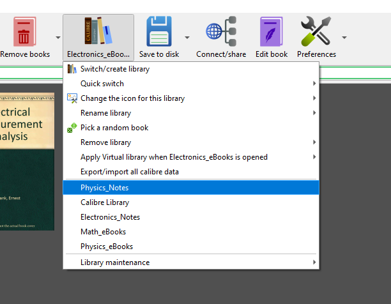Click the books icon beside Switch/create library
391x304 pixels.
[72, 69]
